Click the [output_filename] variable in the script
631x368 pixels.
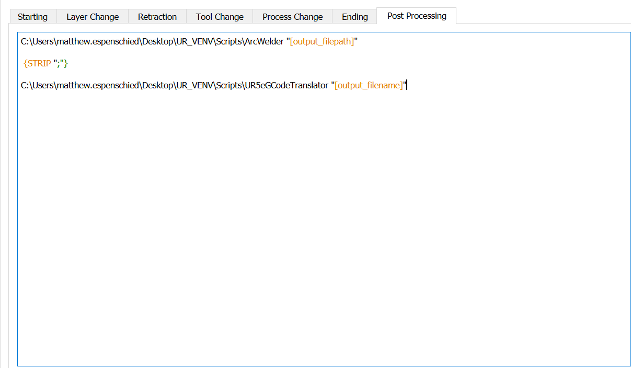pos(369,85)
